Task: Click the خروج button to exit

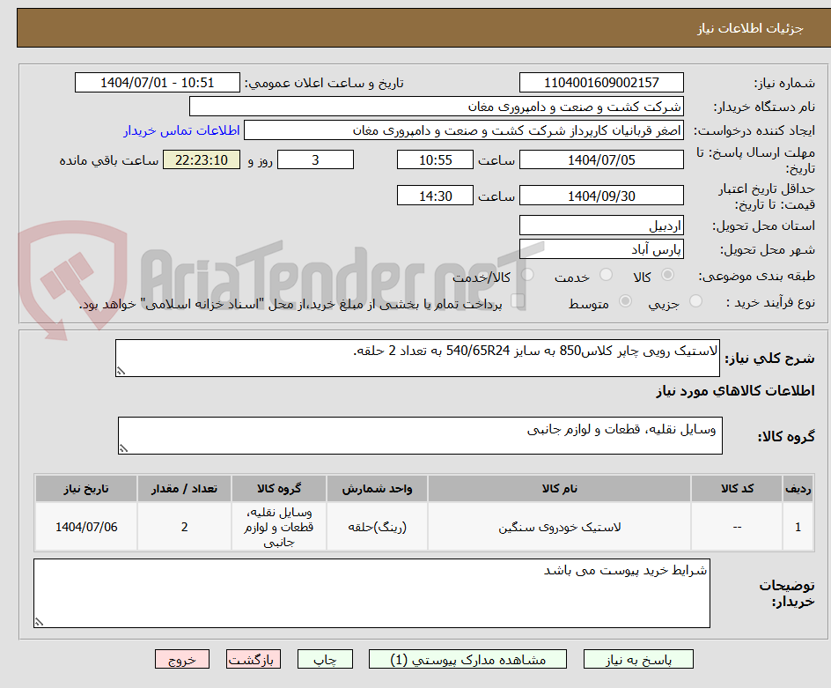Action: click(182, 659)
